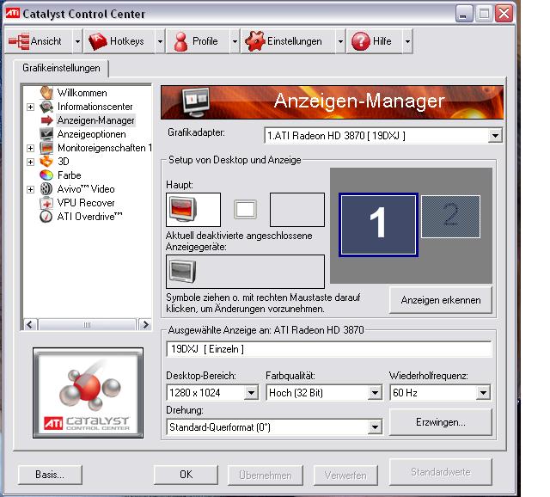Viewport: 550px width, 497px height.
Task: Open the Profile dropdown arrow
Action: pyautogui.click(x=235, y=41)
